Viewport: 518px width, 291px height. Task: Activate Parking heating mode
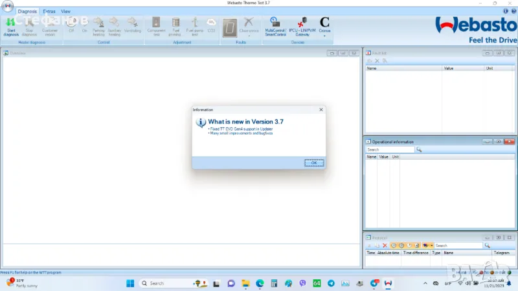tap(98, 27)
